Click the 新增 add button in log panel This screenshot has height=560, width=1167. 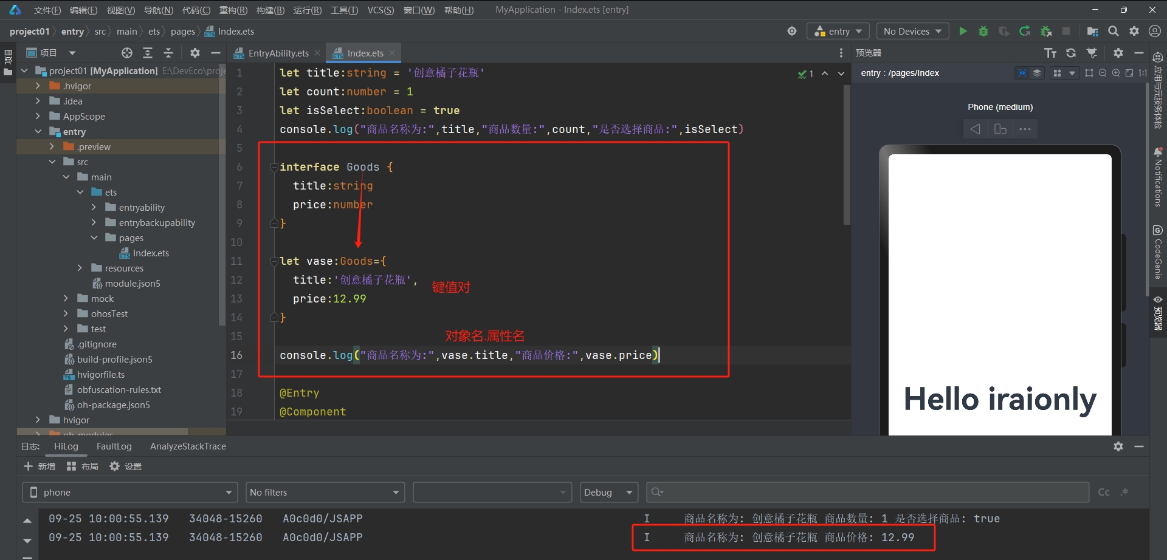(40, 466)
